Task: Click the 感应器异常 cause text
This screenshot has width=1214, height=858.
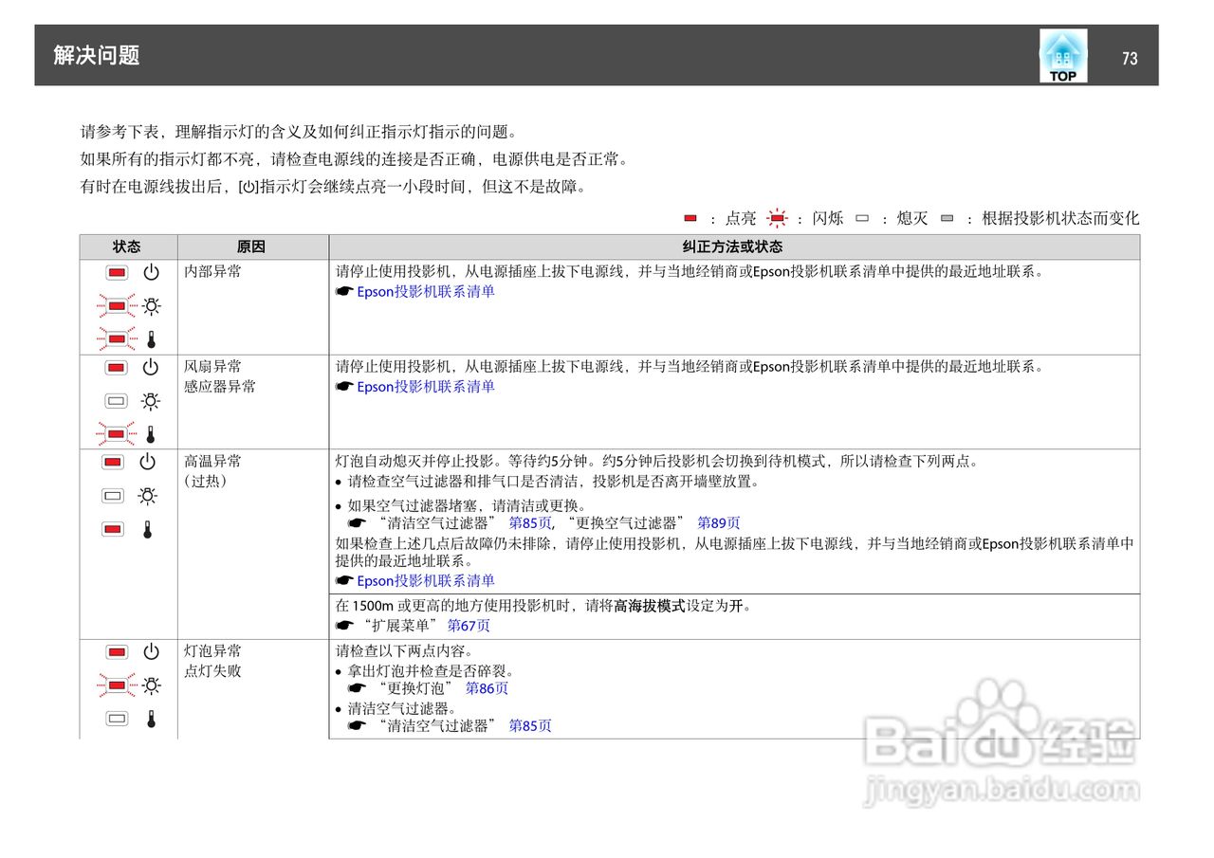Action: pos(220,387)
